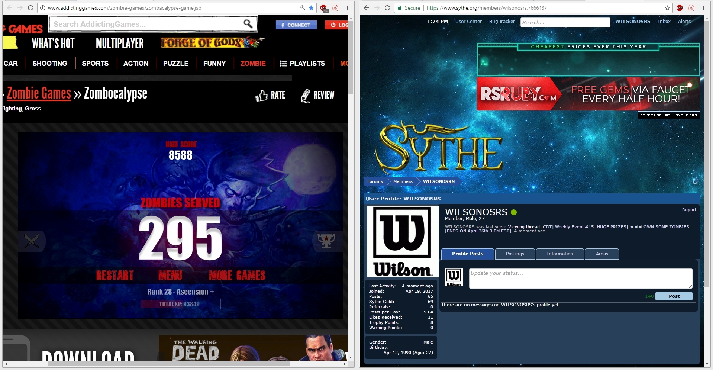
Task: Click the AddictingGames vertical scrollbar
Action: [x=351, y=58]
